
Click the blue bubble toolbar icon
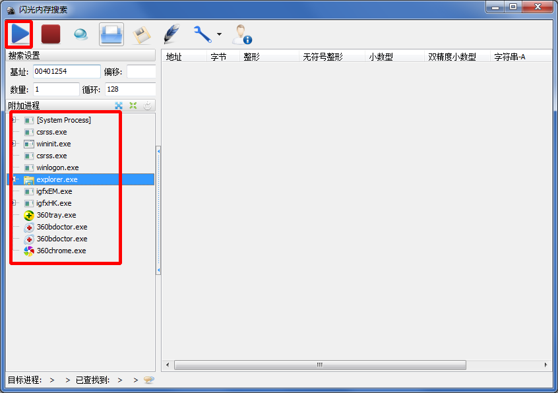[80, 34]
